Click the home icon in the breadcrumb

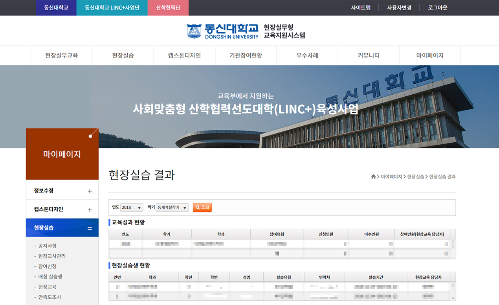pos(373,177)
